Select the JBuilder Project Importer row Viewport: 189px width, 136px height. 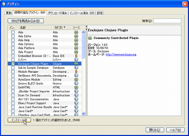pos(45,91)
